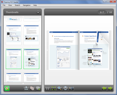Minimize the Flipping PDF Reader window
Image resolution: width=117 pixels, height=95 pixels.
(x=105, y=2)
